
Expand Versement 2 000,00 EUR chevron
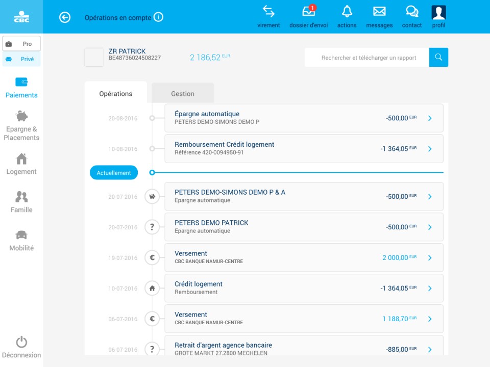coord(429,258)
